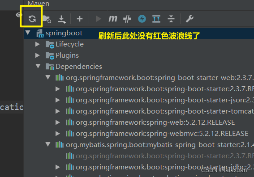The width and height of the screenshot is (254, 177).
Task: Expand all nodes in Maven tree
Action: (x=156, y=19)
